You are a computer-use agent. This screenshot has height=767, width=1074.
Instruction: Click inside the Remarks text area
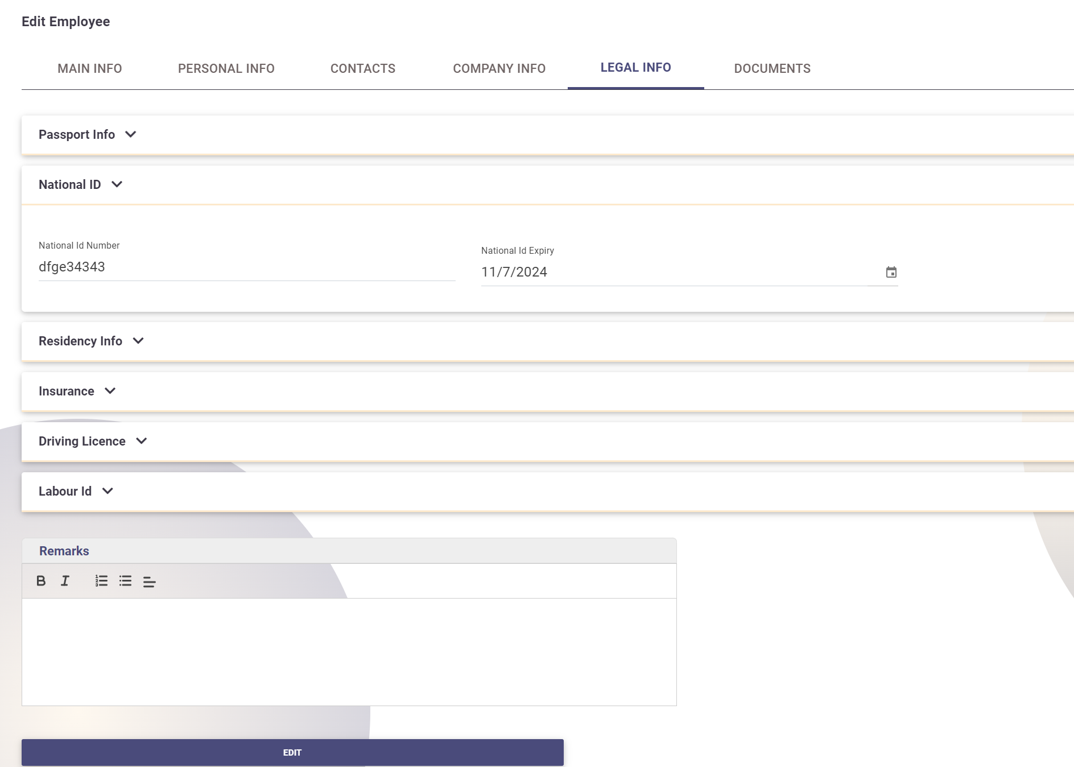[x=349, y=651]
